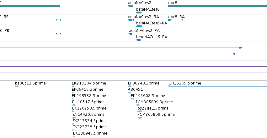This screenshot has width=267, height=138.
Task: Select the betaNACtes2-RA transcript glyph
Action: coord(131,20)
